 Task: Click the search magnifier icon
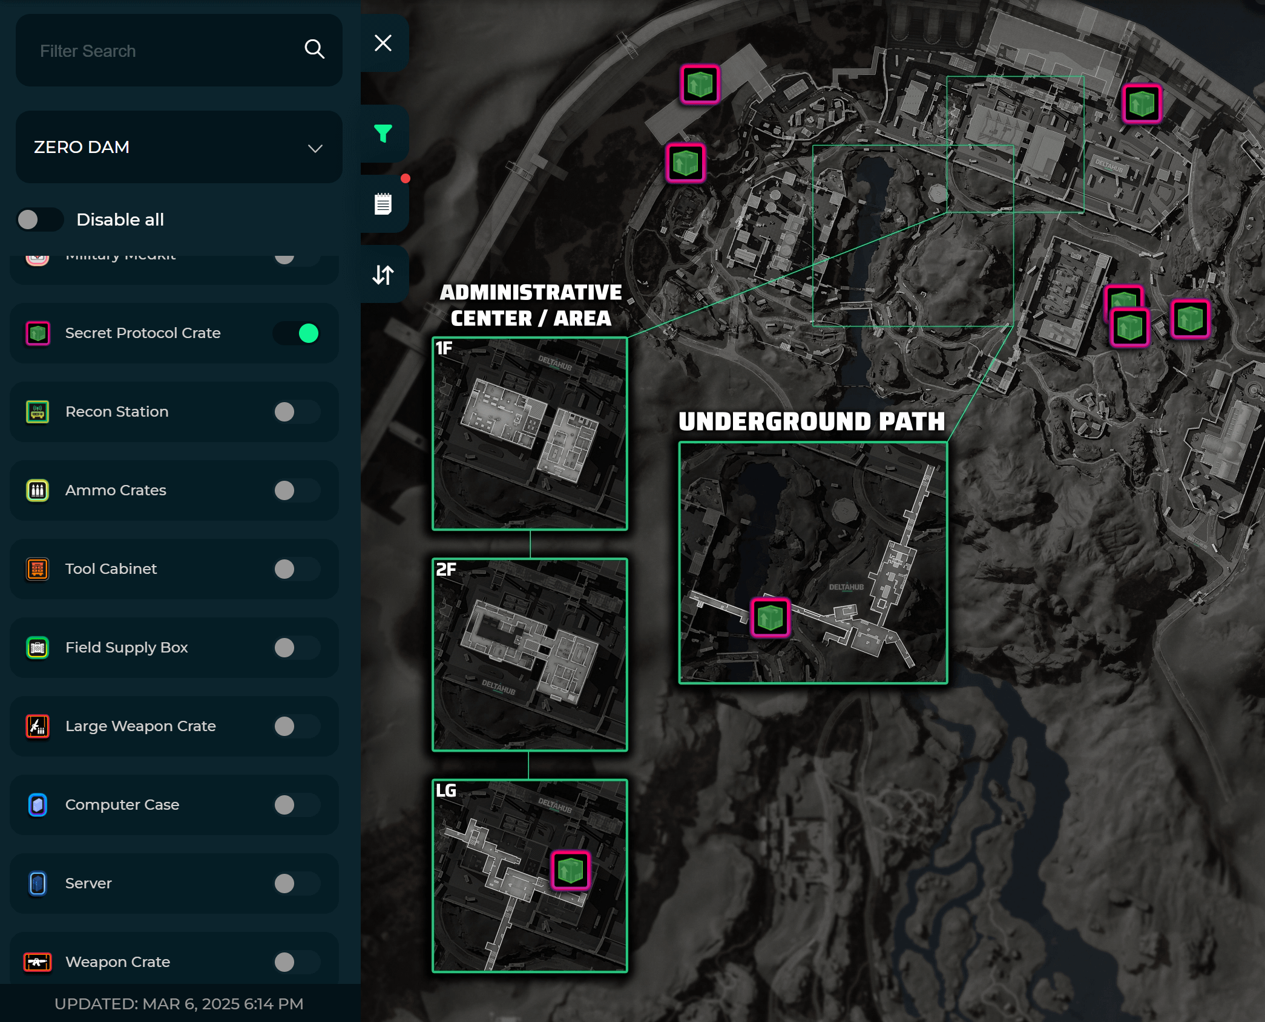(x=314, y=50)
